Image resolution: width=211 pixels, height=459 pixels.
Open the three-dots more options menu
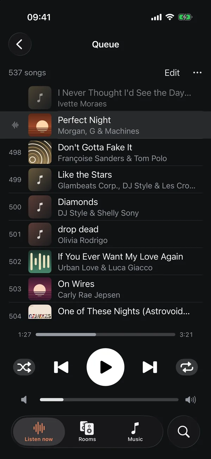tap(197, 73)
